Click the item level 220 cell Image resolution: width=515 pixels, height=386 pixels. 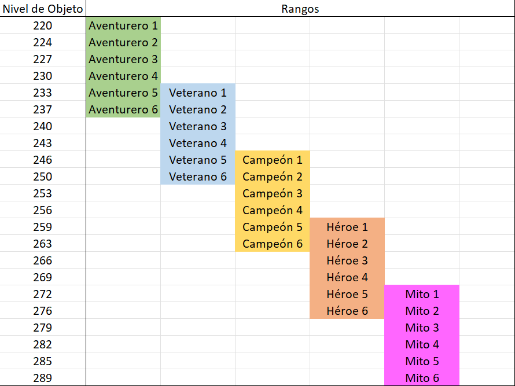(42, 25)
